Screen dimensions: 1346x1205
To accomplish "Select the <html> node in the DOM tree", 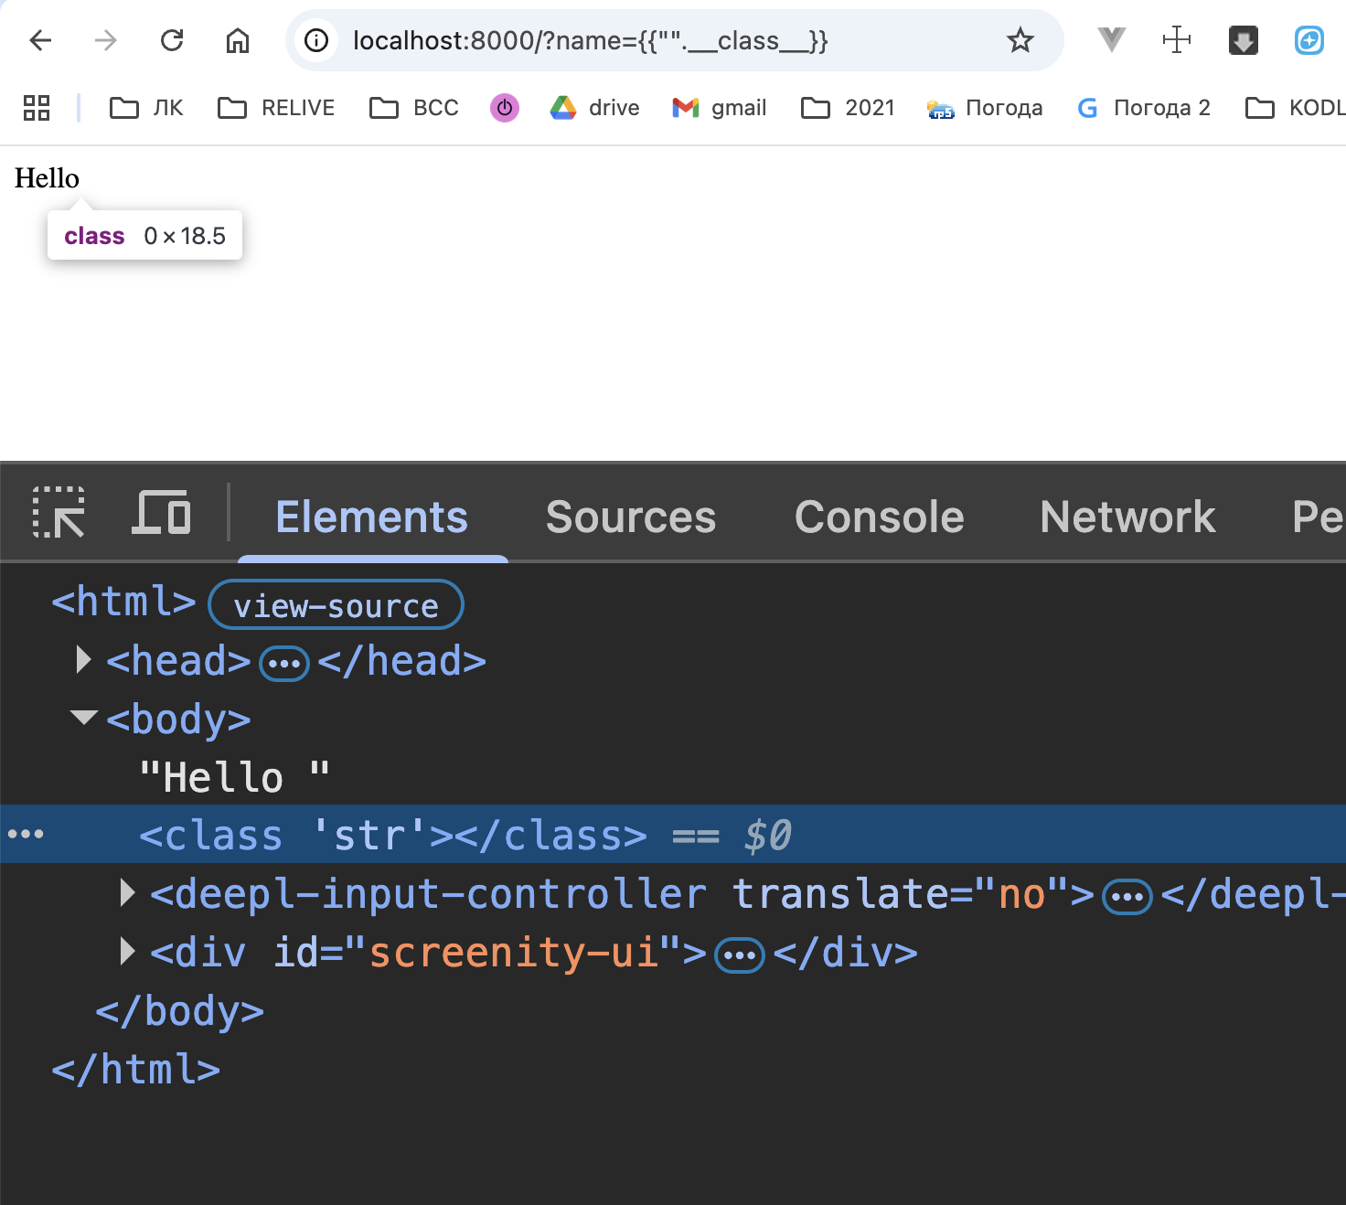I will coord(123,602).
